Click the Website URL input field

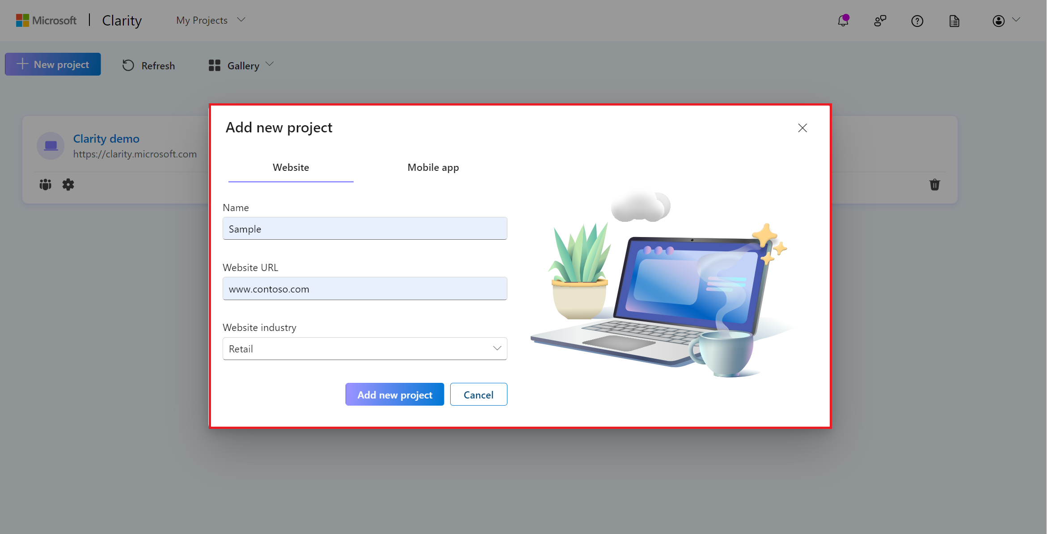click(x=366, y=288)
